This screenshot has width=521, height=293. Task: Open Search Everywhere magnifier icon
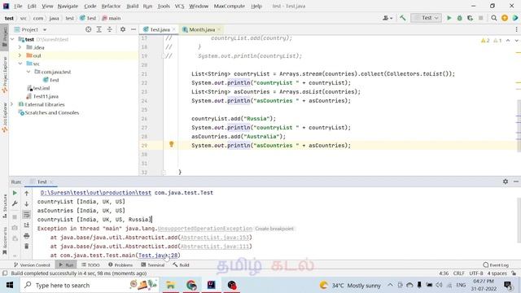click(x=494, y=18)
